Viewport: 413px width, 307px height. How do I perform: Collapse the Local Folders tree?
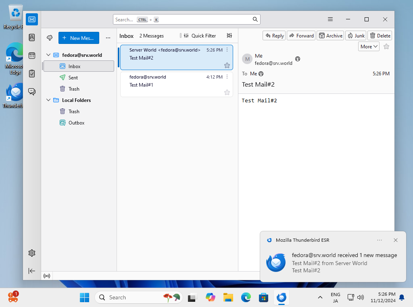point(48,100)
